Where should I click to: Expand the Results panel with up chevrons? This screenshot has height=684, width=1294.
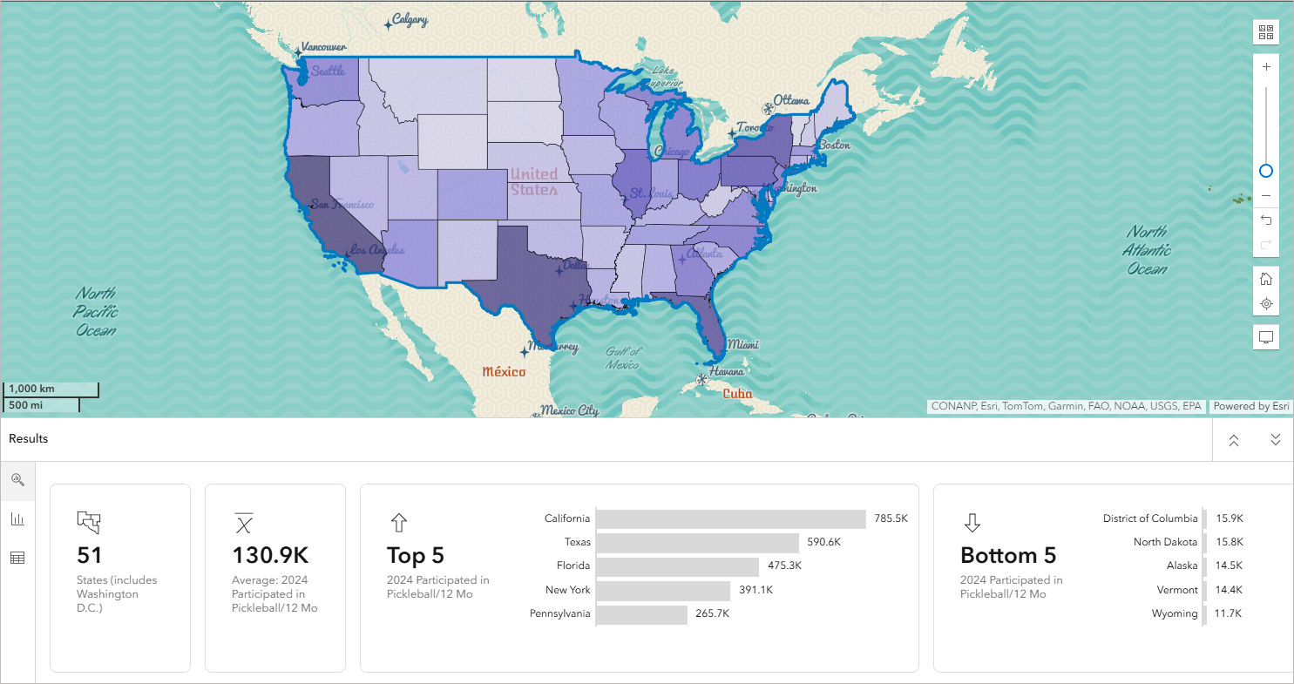coord(1234,439)
